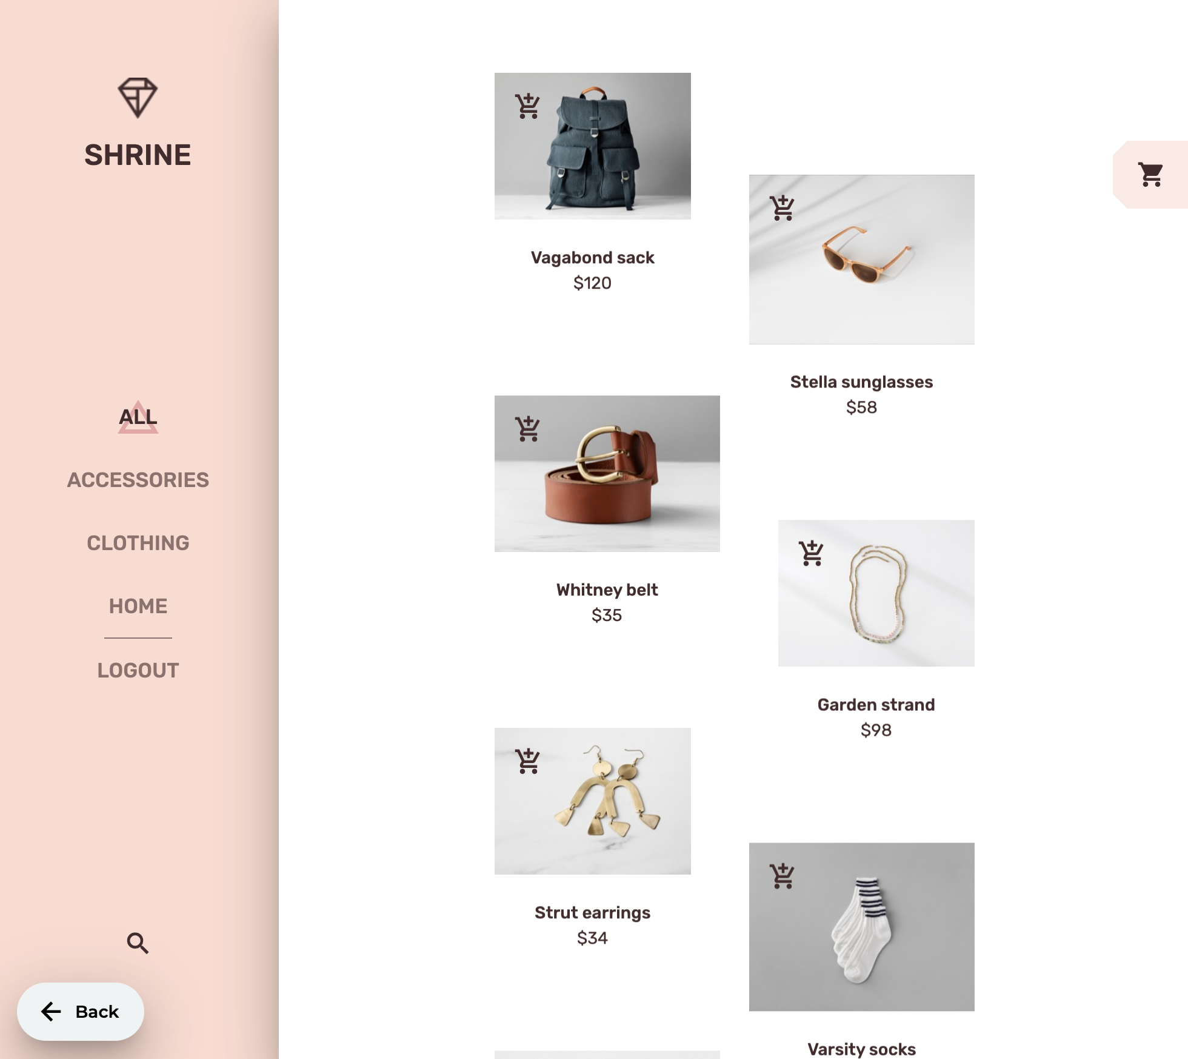Click the CLOTHING navigation link

pyautogui.click(x=138, y=543)
